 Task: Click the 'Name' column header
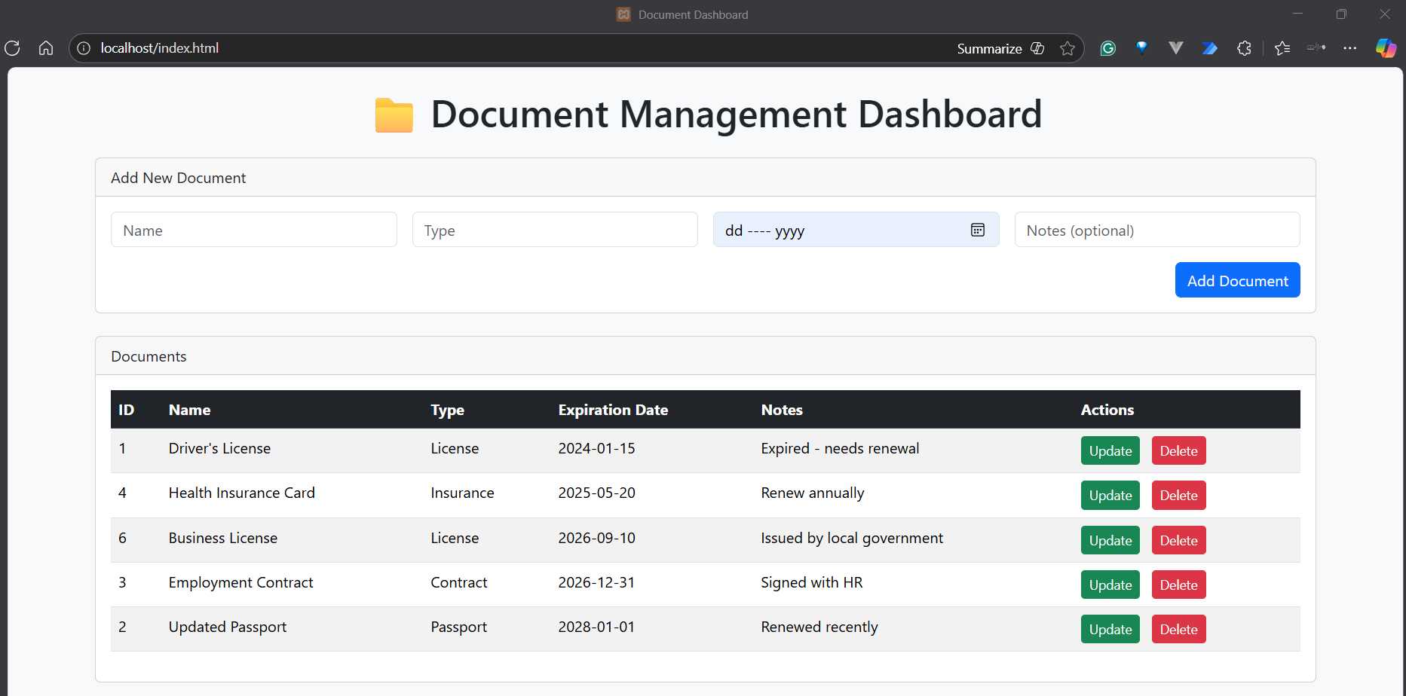tap(189, 410)
